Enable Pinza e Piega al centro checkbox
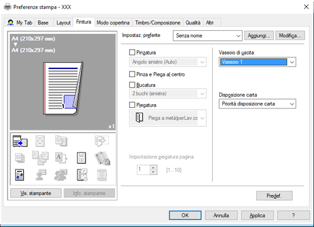The height and width of the screenshot is (227, 314). (132, 74)
